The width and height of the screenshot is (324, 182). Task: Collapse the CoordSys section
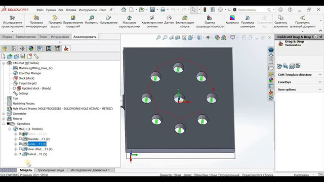click(x=320, y=82)
